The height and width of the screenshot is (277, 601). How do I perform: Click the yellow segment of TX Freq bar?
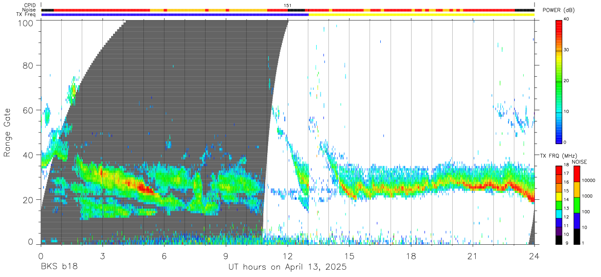pos(421,15)
